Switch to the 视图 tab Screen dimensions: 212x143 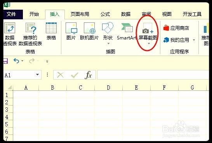coord(167,14)
